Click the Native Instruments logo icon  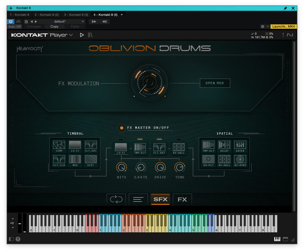pos(290,35)
